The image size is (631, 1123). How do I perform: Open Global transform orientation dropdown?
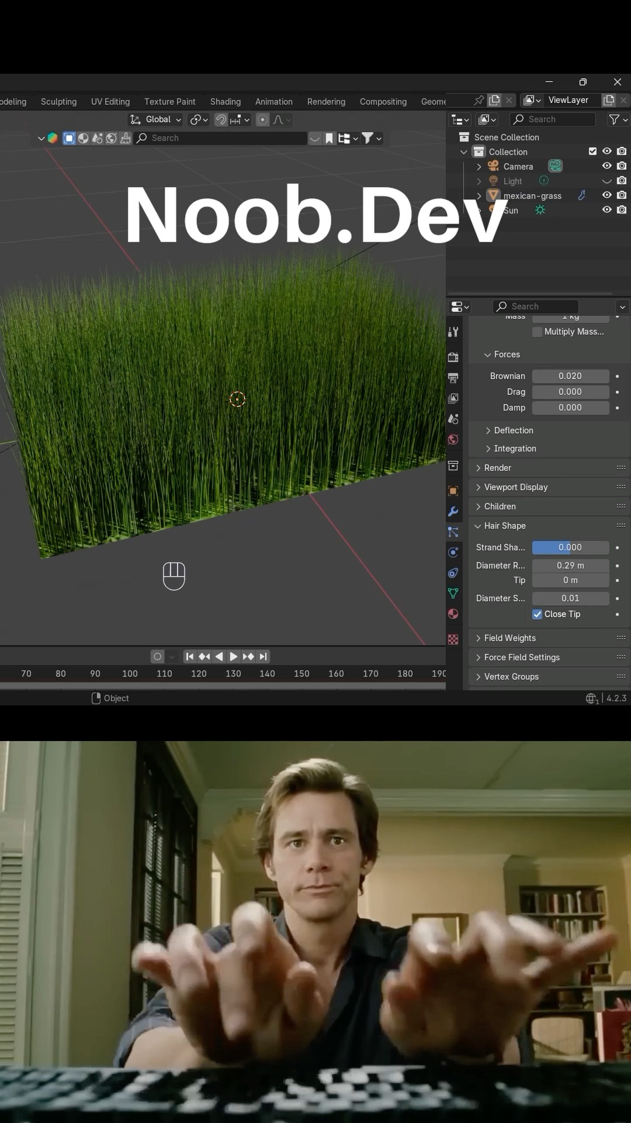tap(155, 119)
